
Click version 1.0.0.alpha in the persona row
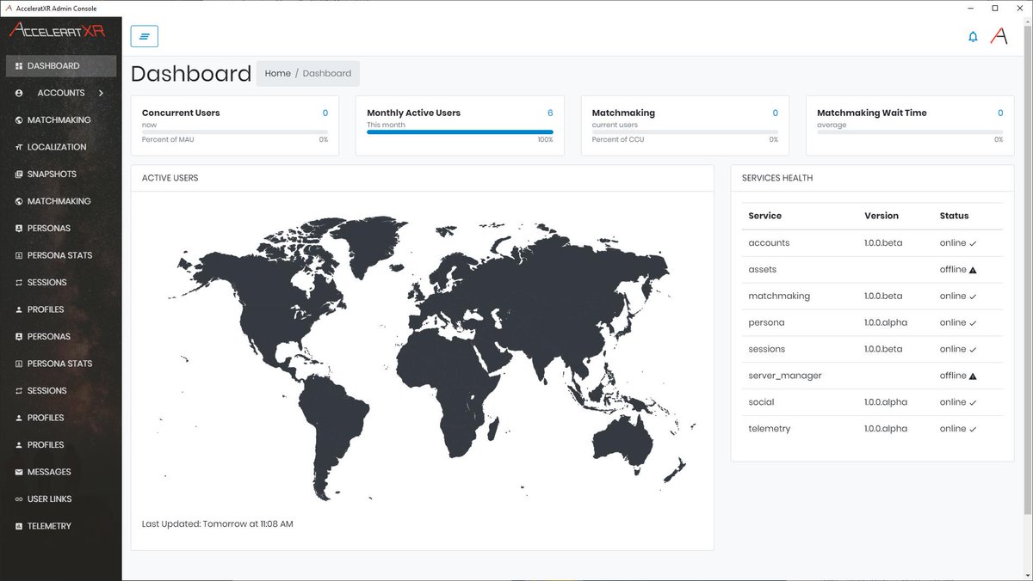(x=886, y=323)
